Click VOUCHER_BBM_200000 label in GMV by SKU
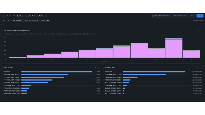This screenshot has height=115, width=205. point(113,75)
